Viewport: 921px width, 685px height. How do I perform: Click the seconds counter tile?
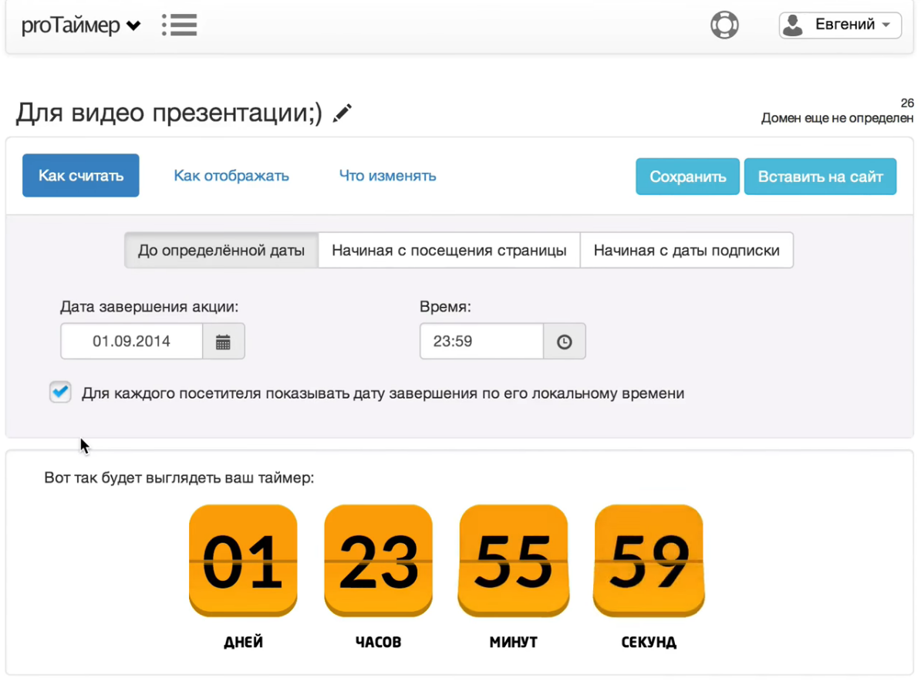(x=649, y=561)
